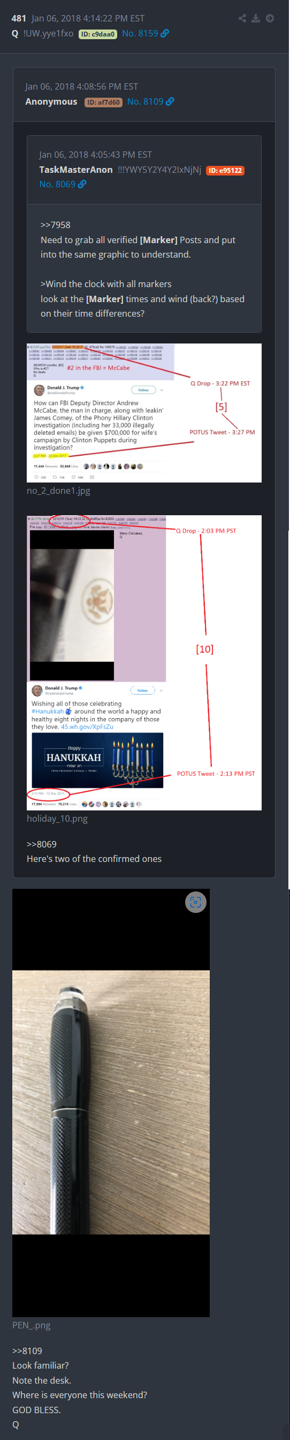Screen dimensions: 290x1440
Task: Open the no_2_done1.jpg image thumbnail
Action: coord(144,413)
